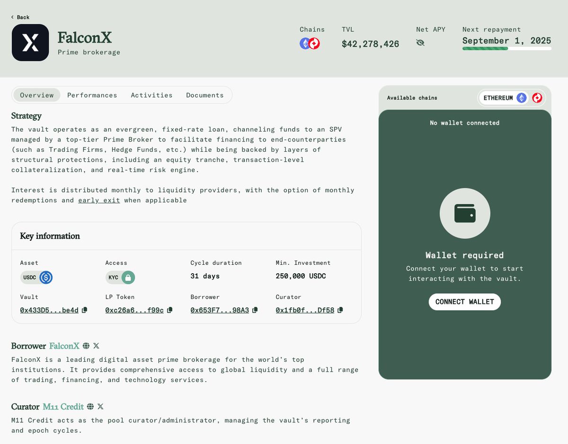The height and width of the screenshot is (444, 568).
Task: Open the LP Token address 0xc26a6...f99c
Action: pyautogui.click(x=134, y=310)
